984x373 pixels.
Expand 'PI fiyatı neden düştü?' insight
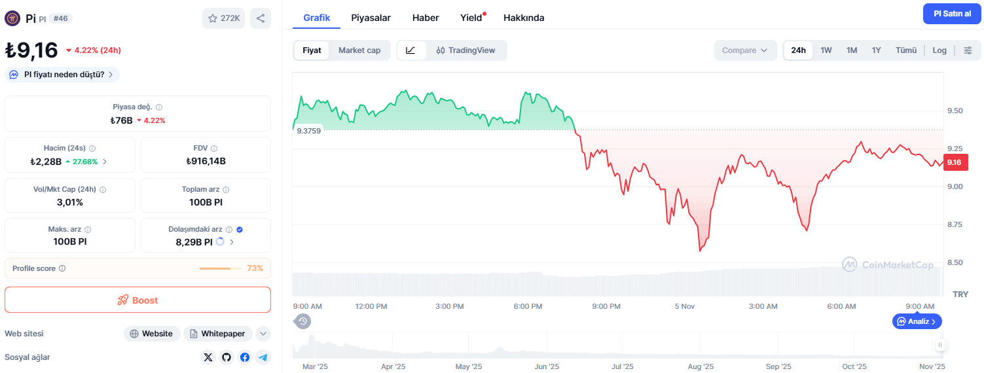pos(62,75)
